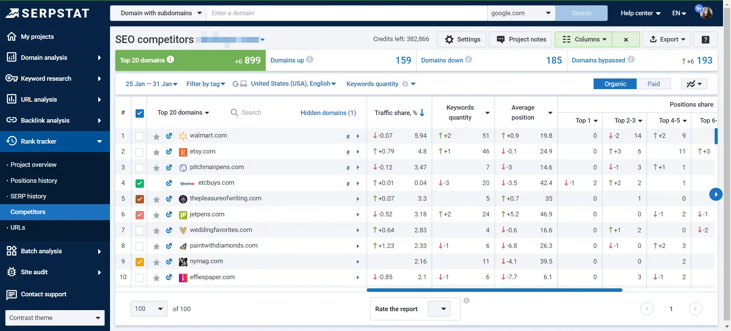Image resolution: width=731 pixels, height=331 pixels.
Task: Click horizontal table scrollbar
Action: click(494, 290)
